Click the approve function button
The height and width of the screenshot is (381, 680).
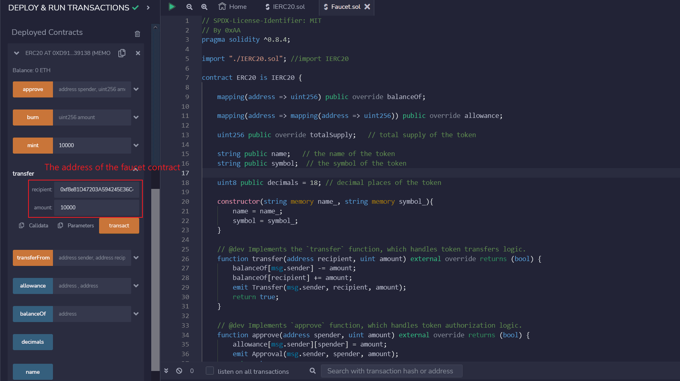click(33, 89)
